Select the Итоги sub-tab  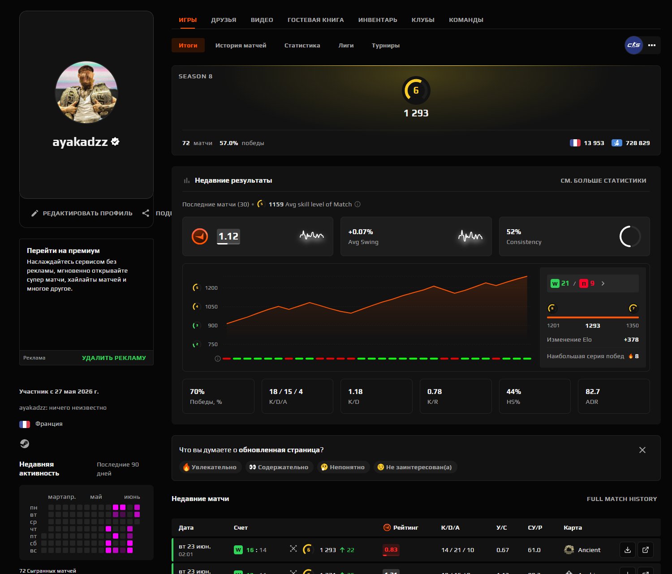tap(188, 45)
